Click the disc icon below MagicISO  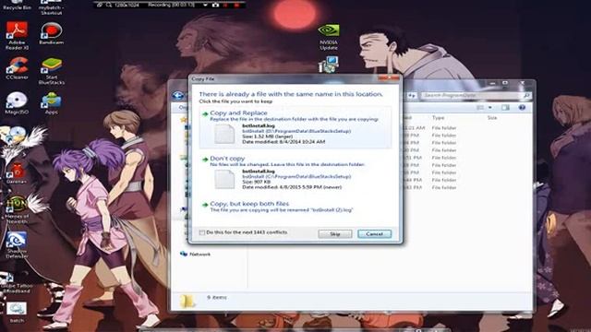click(17, 136)
